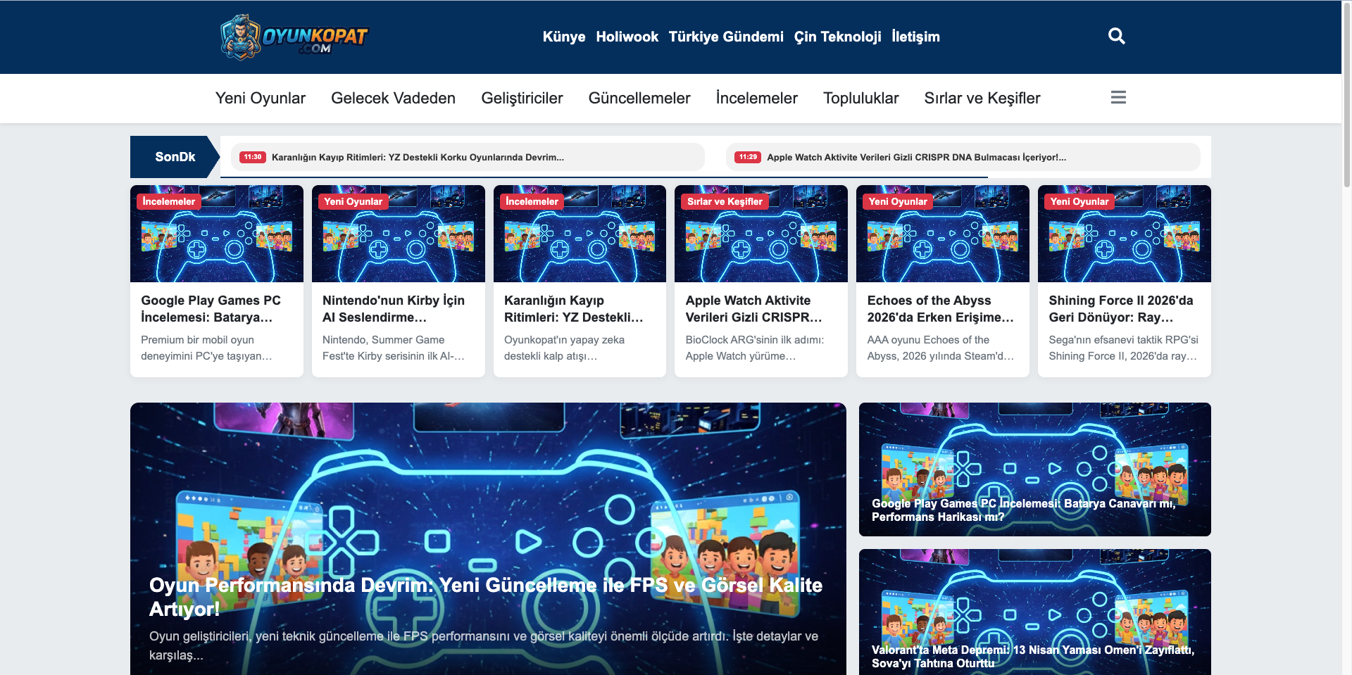Viewport: 1352px width, 675px height.
Task: Open article title Nintendo'nun Kirby İçin AI Seslendirme
Action: click(394, 309)
